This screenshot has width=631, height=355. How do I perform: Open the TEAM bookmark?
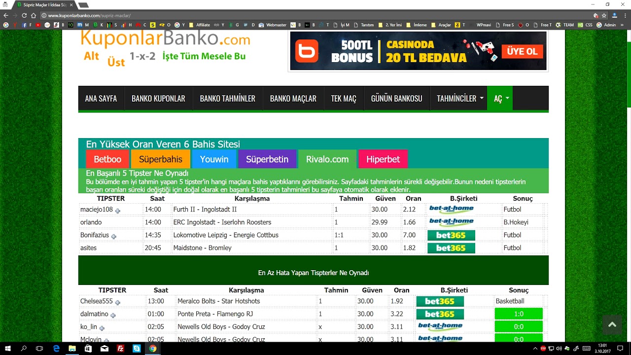point(565,25)
